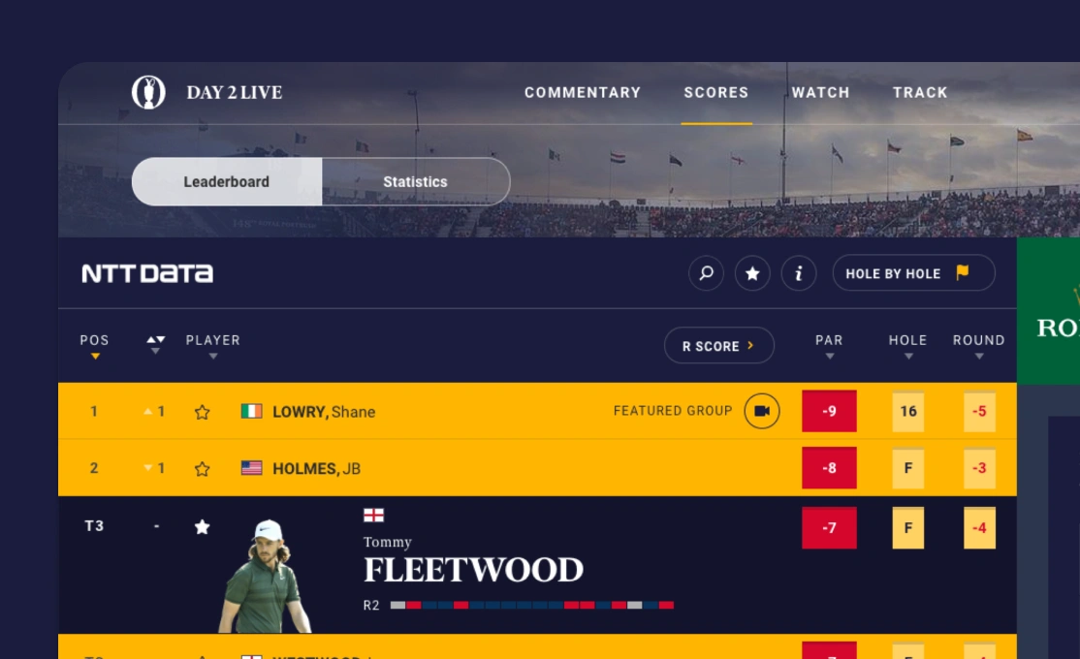Sort by the POS column arrow

click(95, 356)
